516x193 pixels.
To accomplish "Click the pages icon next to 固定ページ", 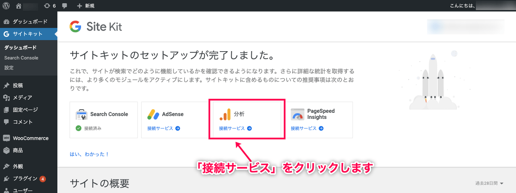I will tap(6, 110).
